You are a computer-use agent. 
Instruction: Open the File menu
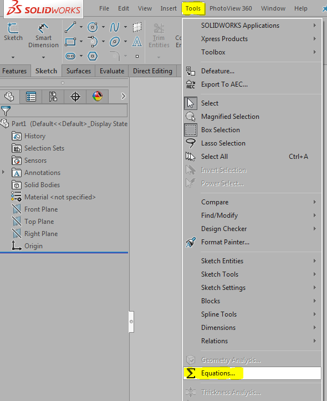coord(104,8)
